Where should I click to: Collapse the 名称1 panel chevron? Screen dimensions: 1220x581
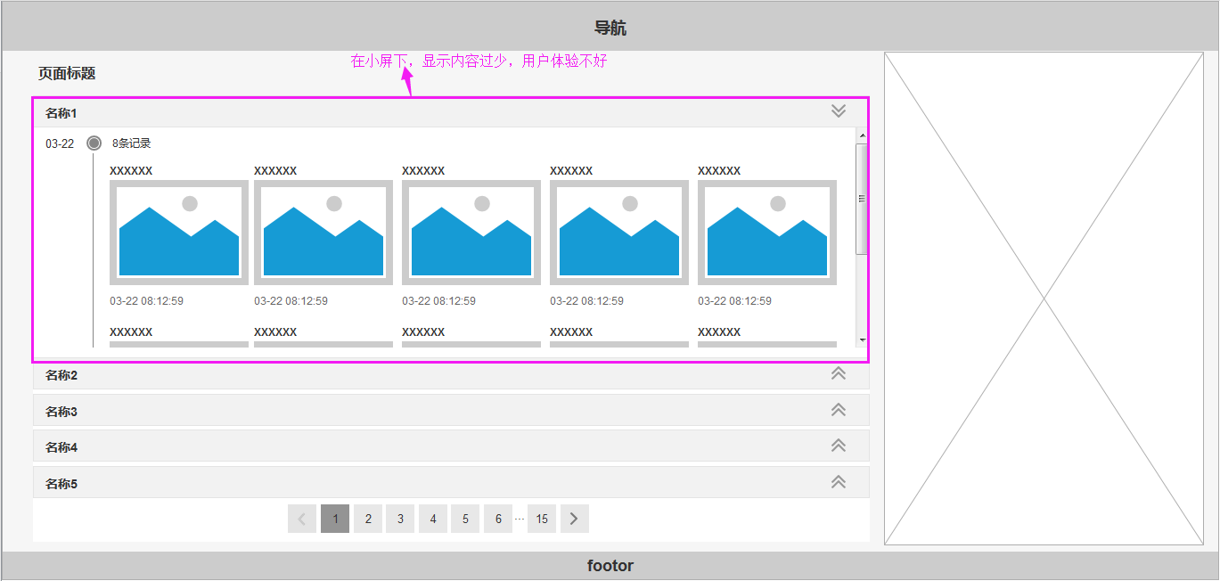(x=838, y=111)
